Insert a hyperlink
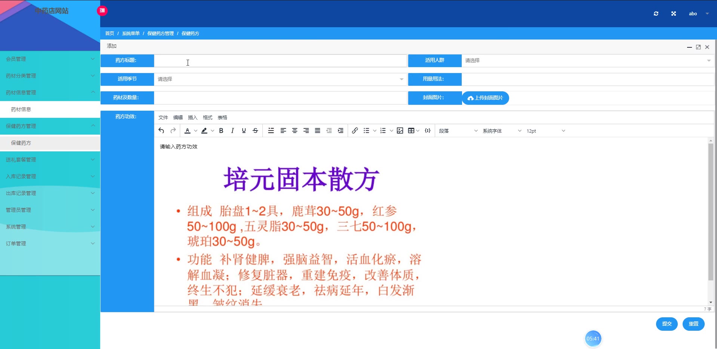717x349 pixels. (x=355, y=131)
